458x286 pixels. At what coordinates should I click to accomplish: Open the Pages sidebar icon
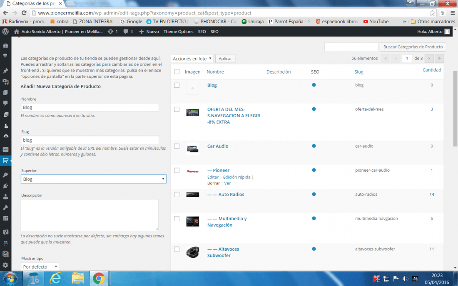(5, 93)
